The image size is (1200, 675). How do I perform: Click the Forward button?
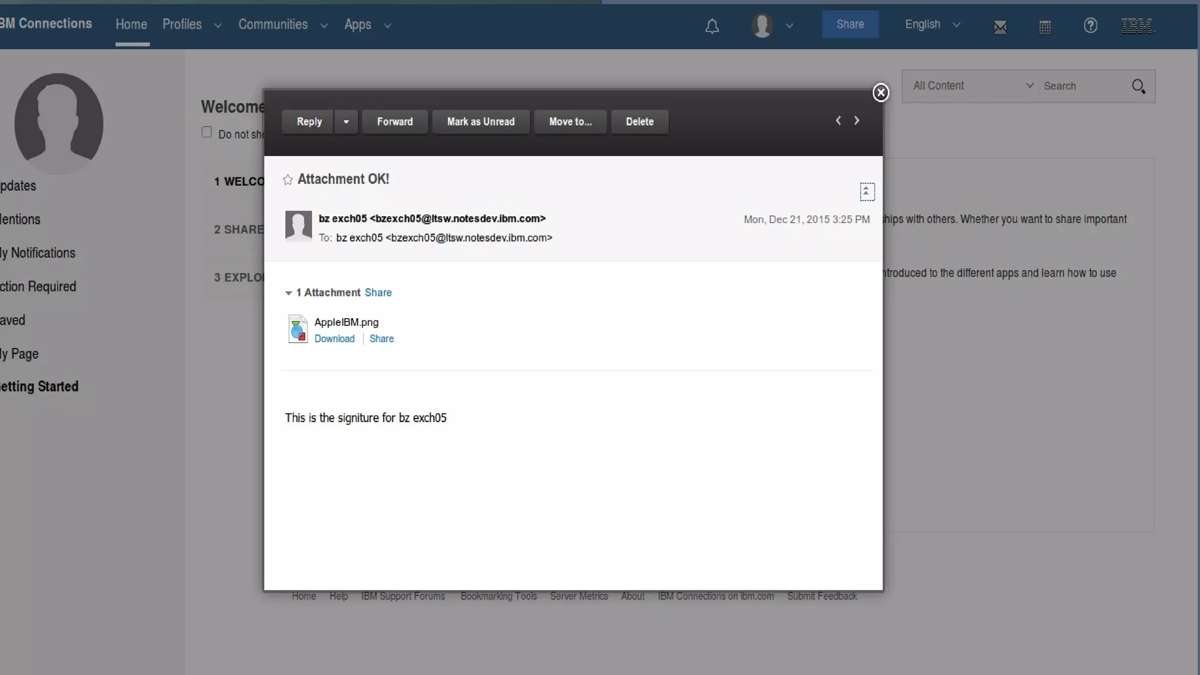point(395,122)
